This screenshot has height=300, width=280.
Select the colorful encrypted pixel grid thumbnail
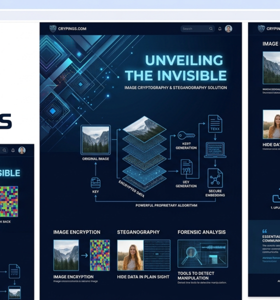100,255
